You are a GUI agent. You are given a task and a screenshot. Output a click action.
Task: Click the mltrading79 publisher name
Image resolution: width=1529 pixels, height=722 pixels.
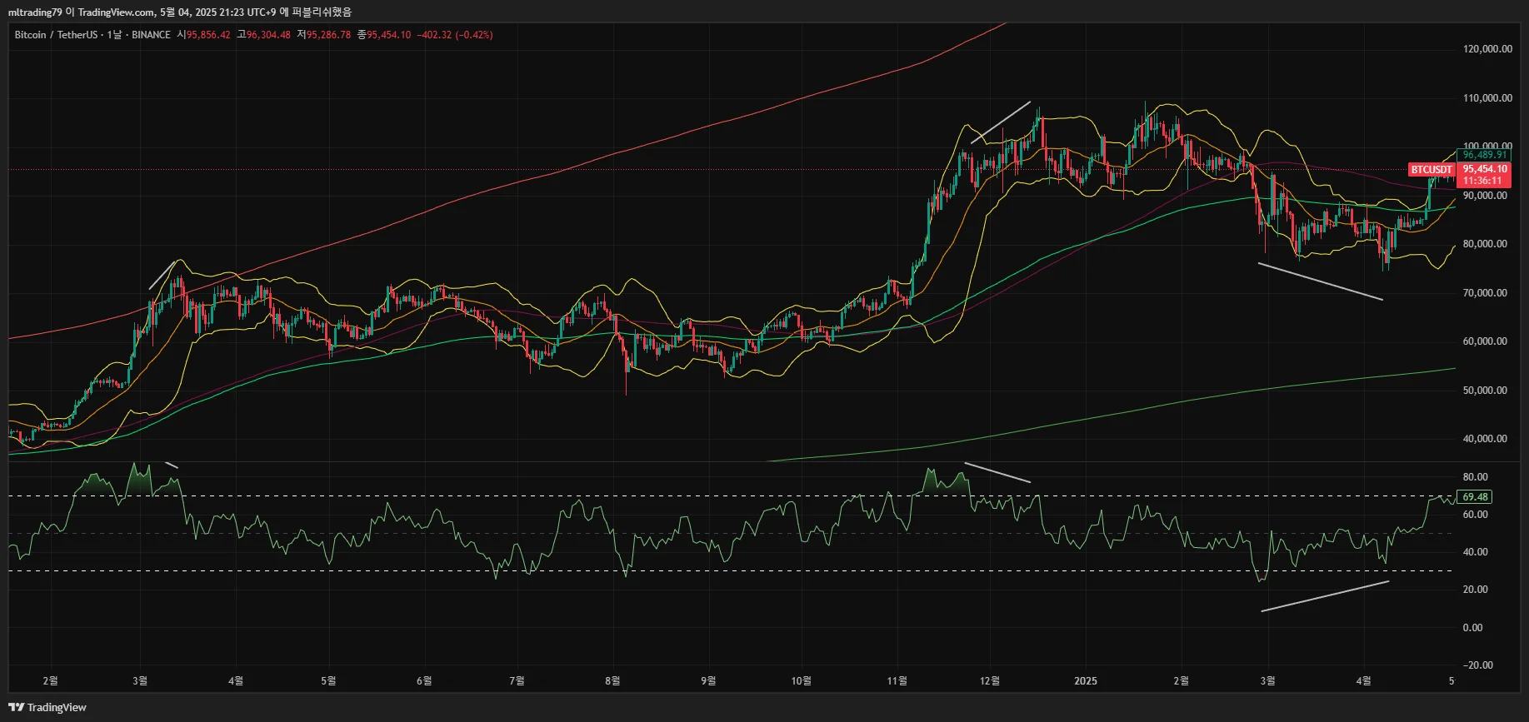click(x=35, y=12)
